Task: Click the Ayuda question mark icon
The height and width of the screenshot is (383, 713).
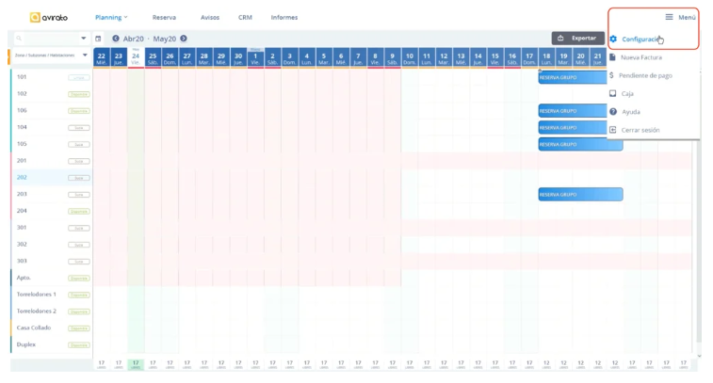Action: point(613,112)
